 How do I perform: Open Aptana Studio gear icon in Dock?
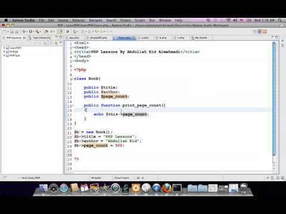click(x=136, y=188)
